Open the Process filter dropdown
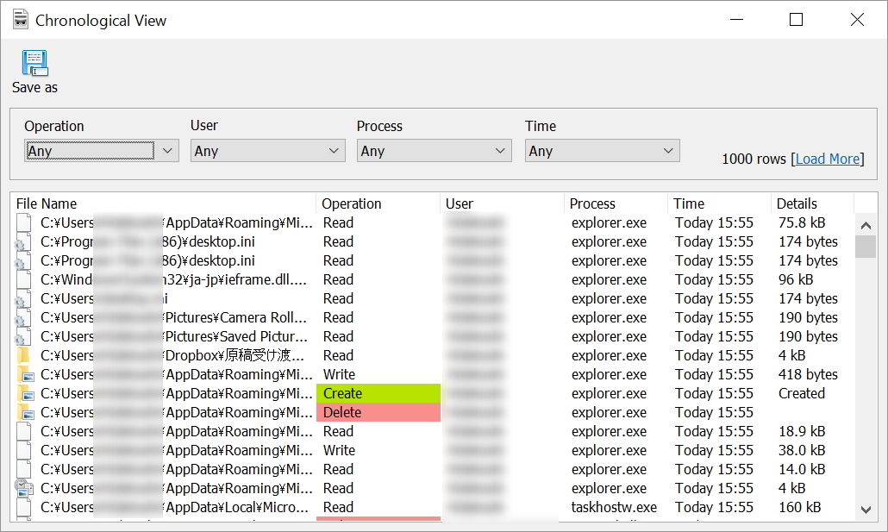This screenshot has width=888, height=532. (x=499, y=150)
